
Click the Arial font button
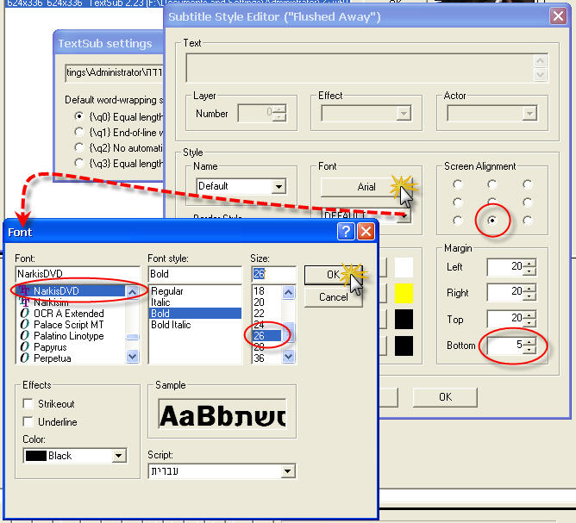tap(366, 186)
